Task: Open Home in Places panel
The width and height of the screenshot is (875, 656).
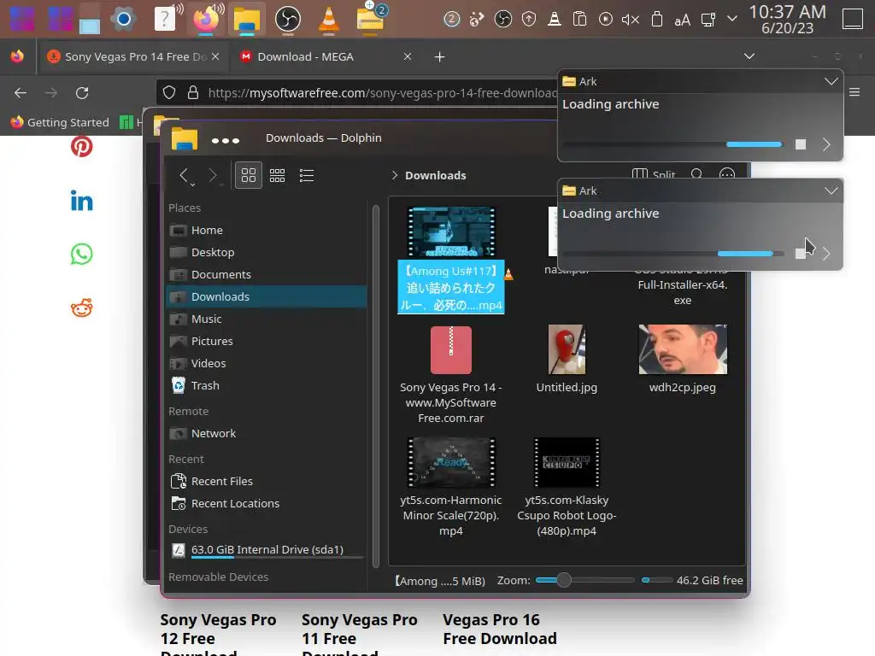Action: pyautogui.click(x=267, y=230)
